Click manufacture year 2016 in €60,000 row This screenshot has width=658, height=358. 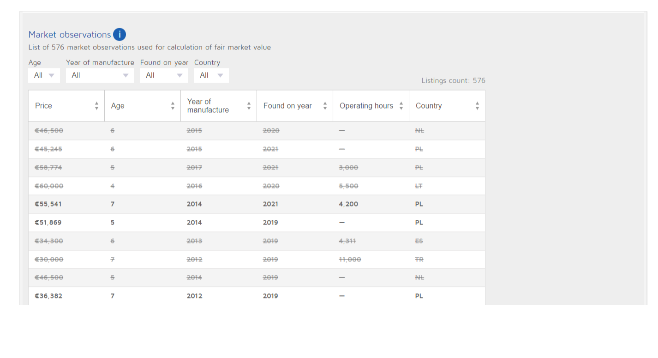pos(194,186)
